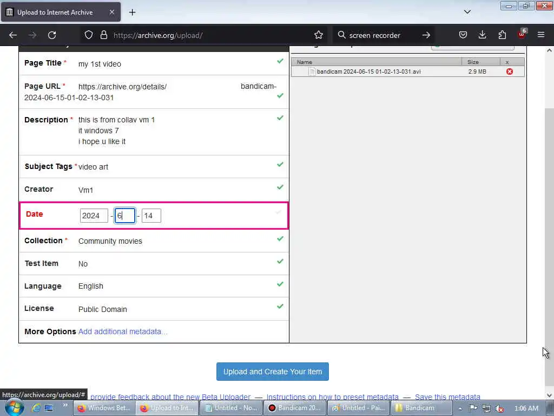Open Add additional metadata link
Screen dimensions: 554x416
pyautogui.click(x=123, y=331)
